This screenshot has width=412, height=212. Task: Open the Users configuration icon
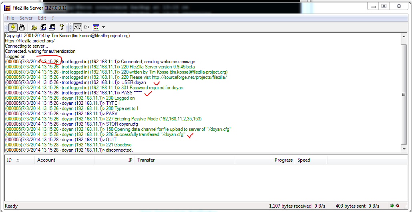pos(43,27)
